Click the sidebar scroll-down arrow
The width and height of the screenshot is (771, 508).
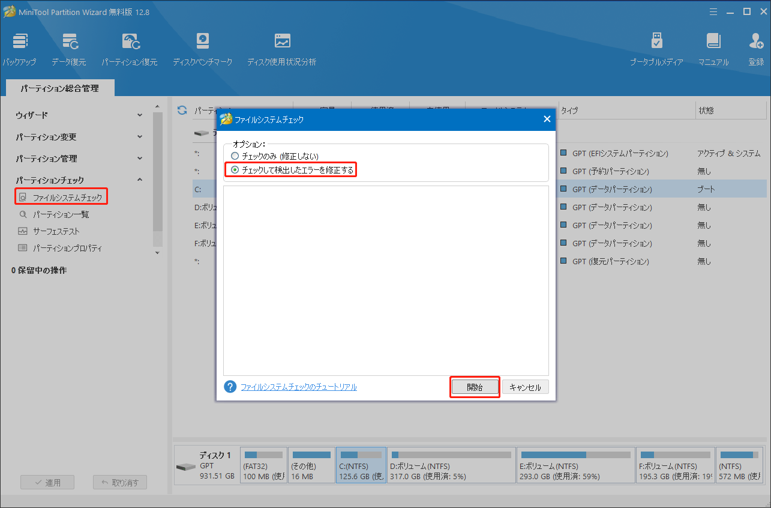pyautogui.click(x=158, y=252)
